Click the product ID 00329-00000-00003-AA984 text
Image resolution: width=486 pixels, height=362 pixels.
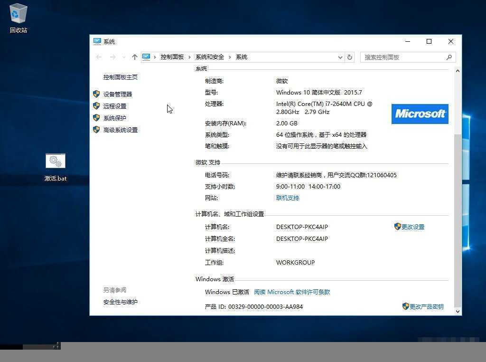[x=266, y=306]
